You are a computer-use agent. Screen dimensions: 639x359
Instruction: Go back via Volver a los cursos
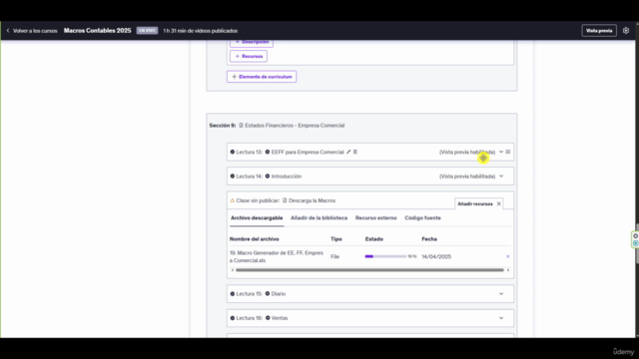pyautogui.click(x=35, y=31)
